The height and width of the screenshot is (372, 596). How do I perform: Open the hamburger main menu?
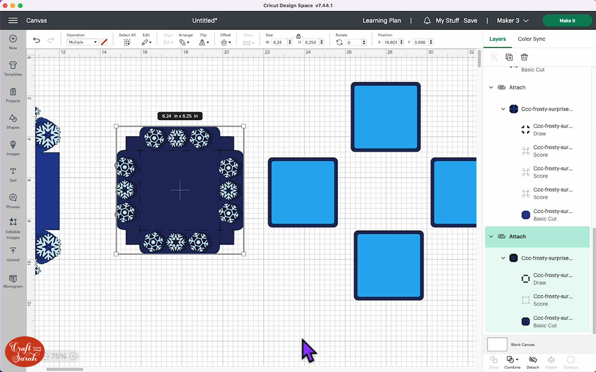(13, 20)
